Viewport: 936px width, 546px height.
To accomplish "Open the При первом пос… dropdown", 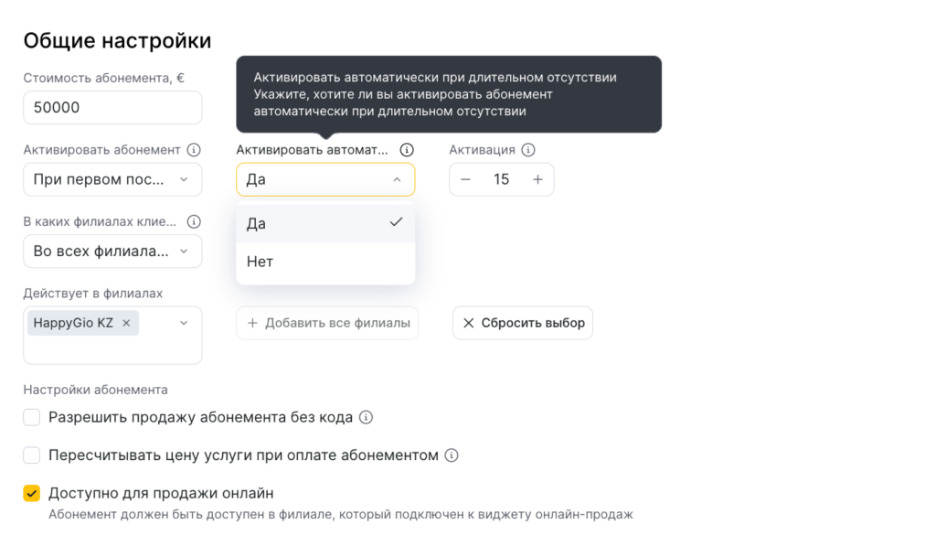I will (x=112, y=179).
